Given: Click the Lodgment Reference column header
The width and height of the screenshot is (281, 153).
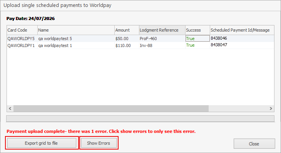Looking at the screenshot, I should point(162,30).
